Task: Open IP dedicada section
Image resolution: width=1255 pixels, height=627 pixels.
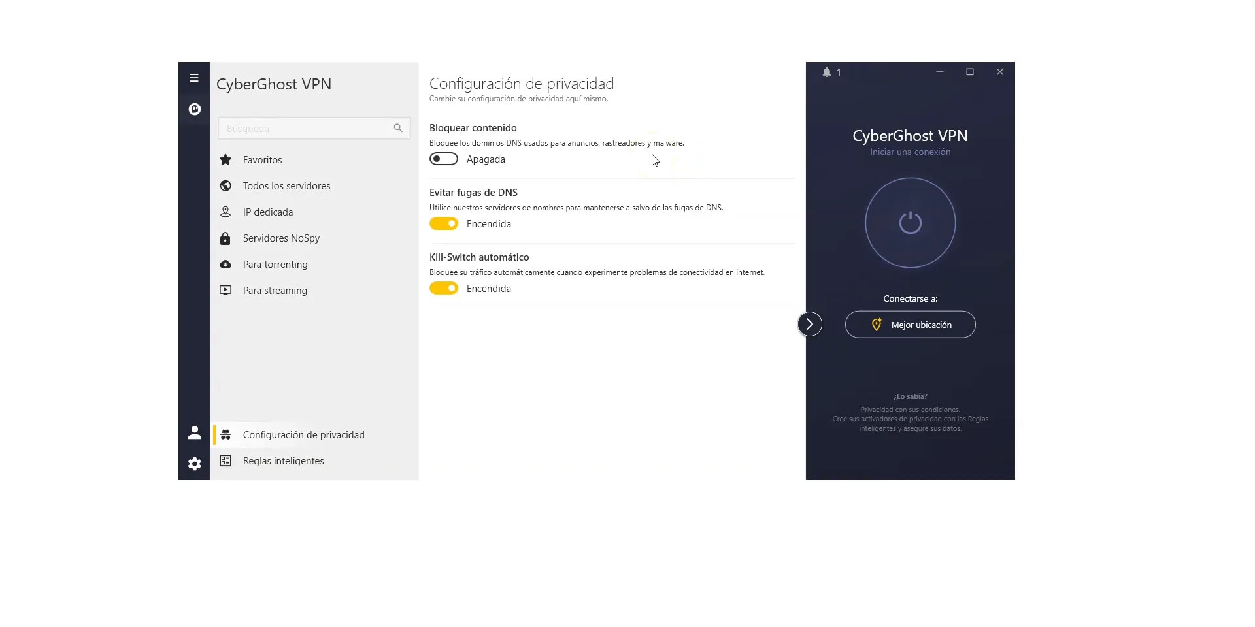Action: [x=314, y=212]
